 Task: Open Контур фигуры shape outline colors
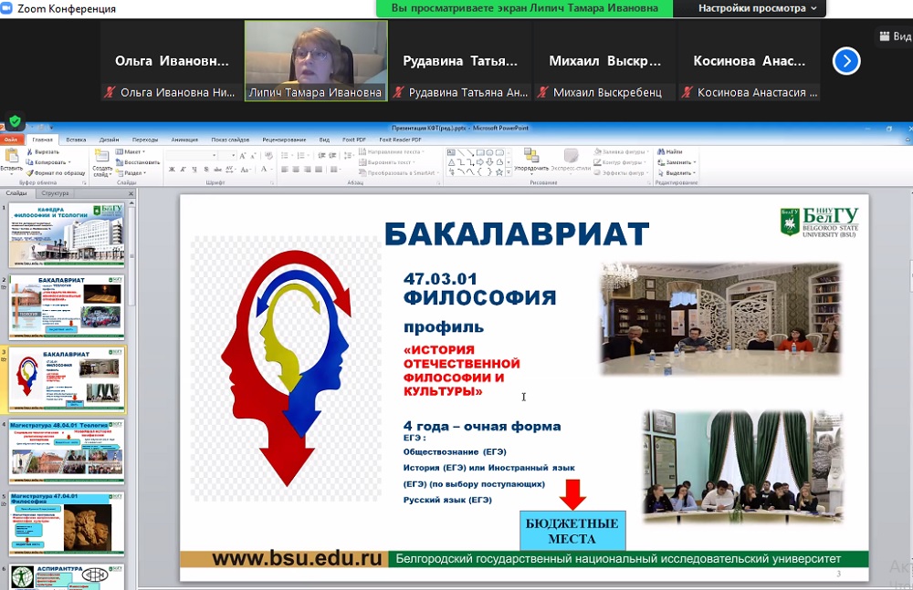tap(622, 162)
